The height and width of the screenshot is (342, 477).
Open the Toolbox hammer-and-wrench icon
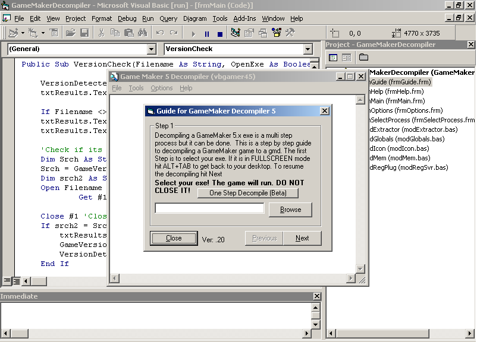point(290,33)
